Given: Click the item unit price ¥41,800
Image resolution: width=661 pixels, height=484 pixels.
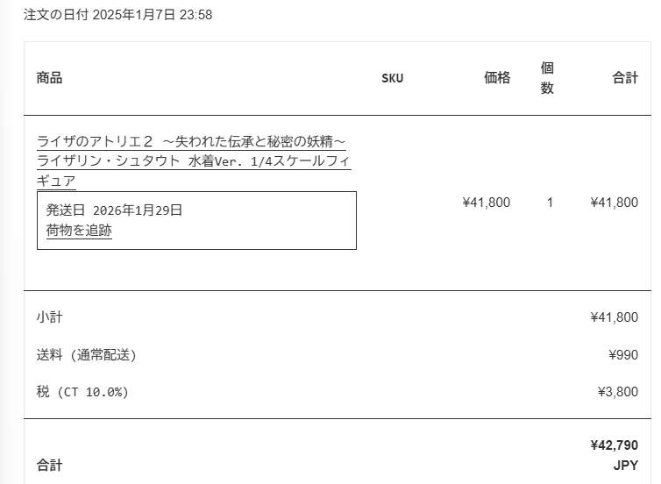Looking at the screenshot, I should pyautogui.click(x=486, y=203).
